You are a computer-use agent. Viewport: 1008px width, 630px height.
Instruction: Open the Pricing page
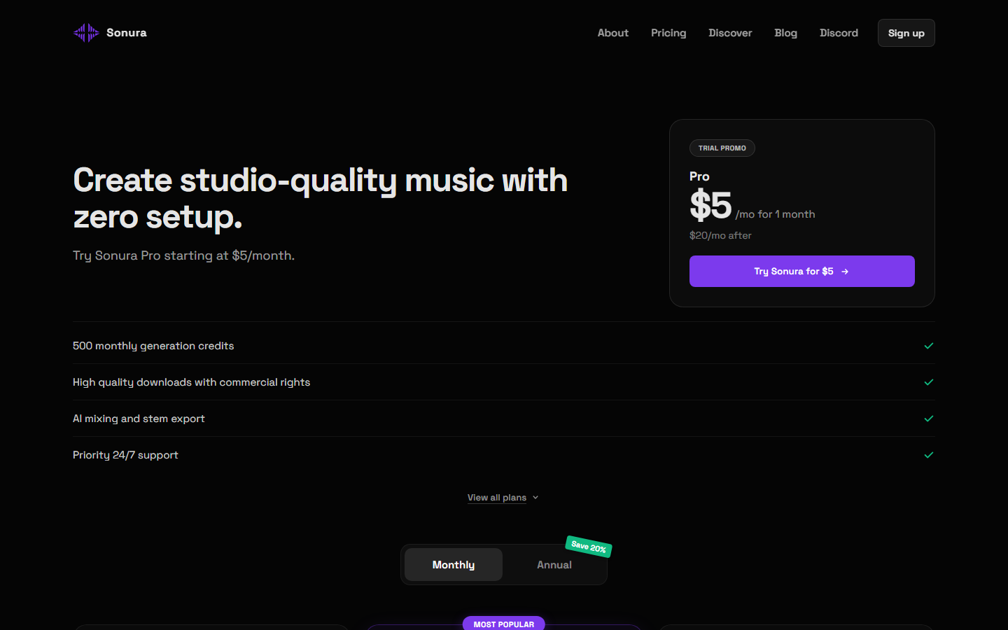(668, 32)
